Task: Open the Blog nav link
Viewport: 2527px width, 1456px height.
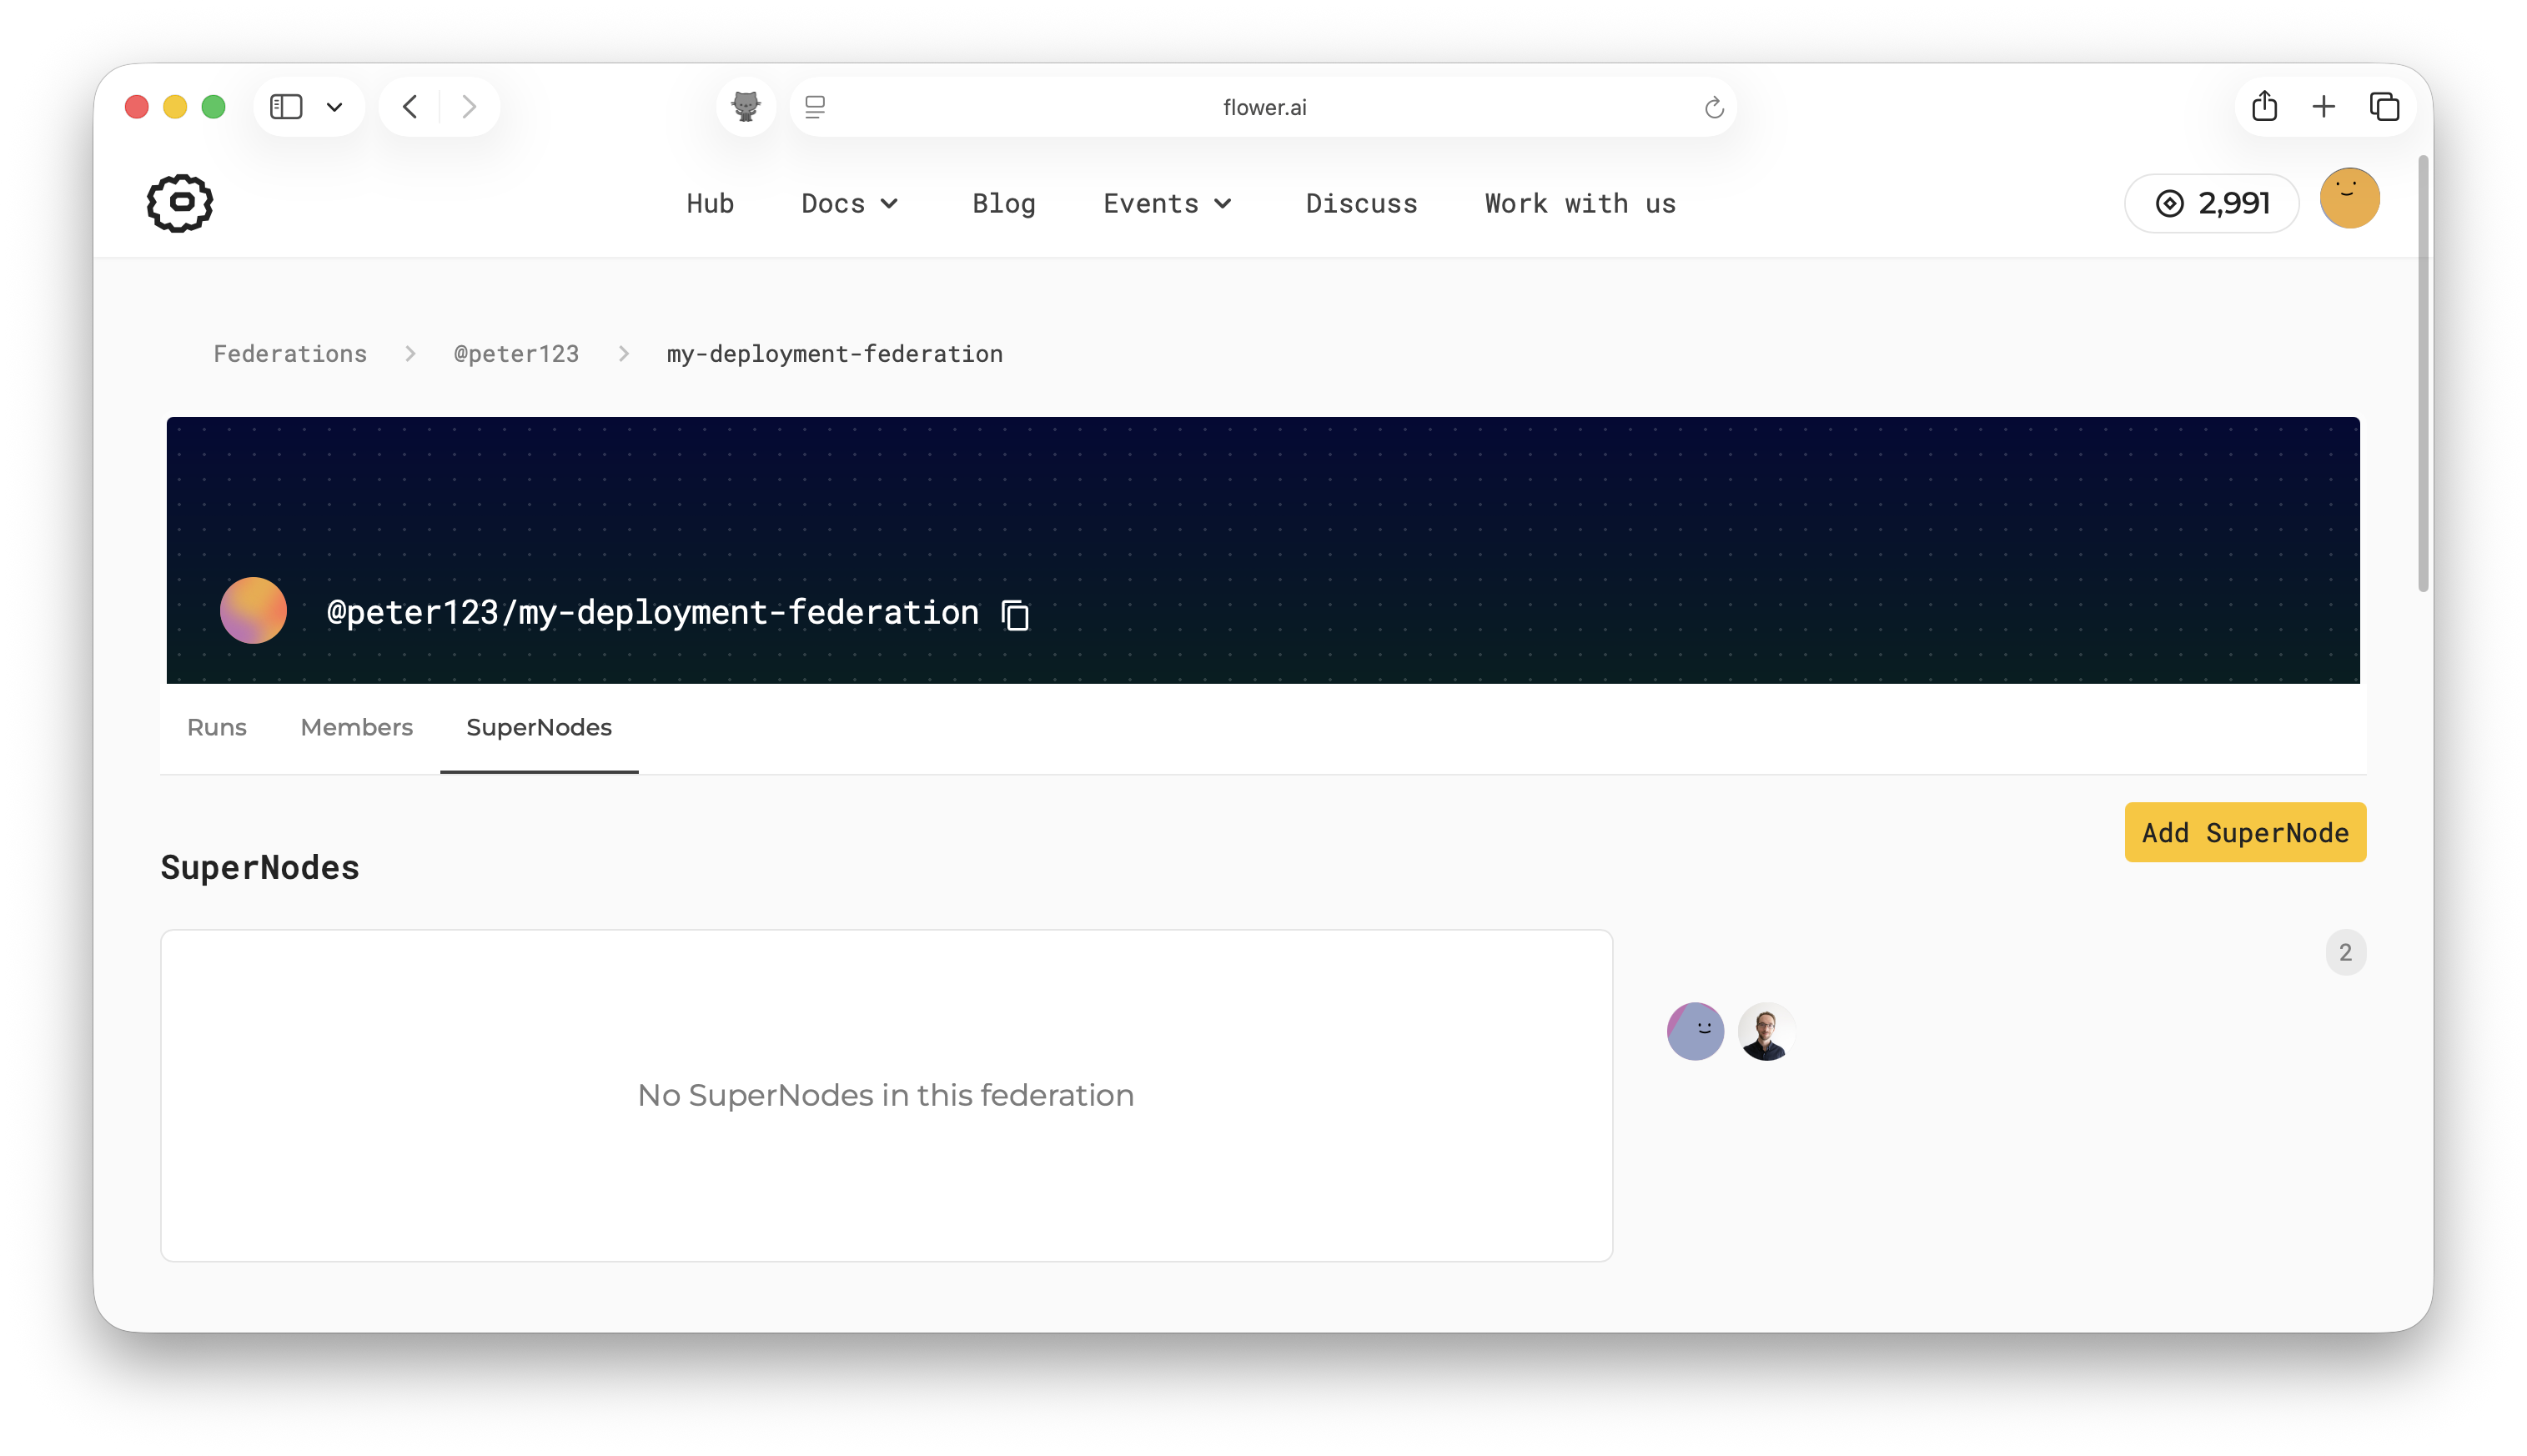Action: 1003,203
